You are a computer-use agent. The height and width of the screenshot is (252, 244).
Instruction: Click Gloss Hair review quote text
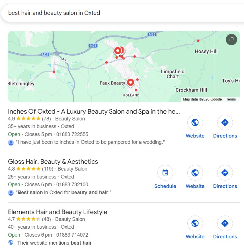[x=63, y=192]
